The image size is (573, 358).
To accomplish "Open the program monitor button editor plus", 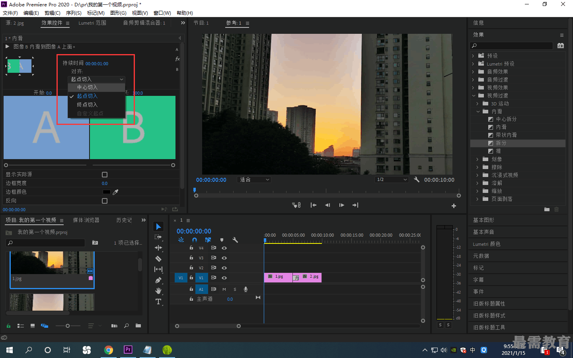I will click(454, 206).
